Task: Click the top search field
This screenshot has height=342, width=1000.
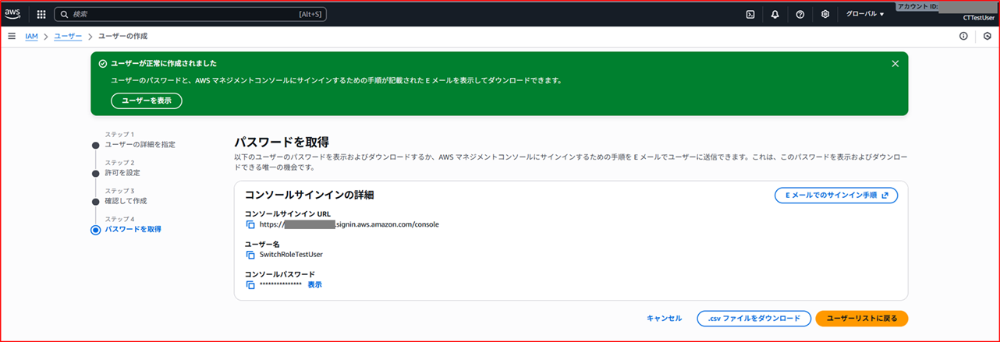Action: pyautogui.click(x=191, y=14)
